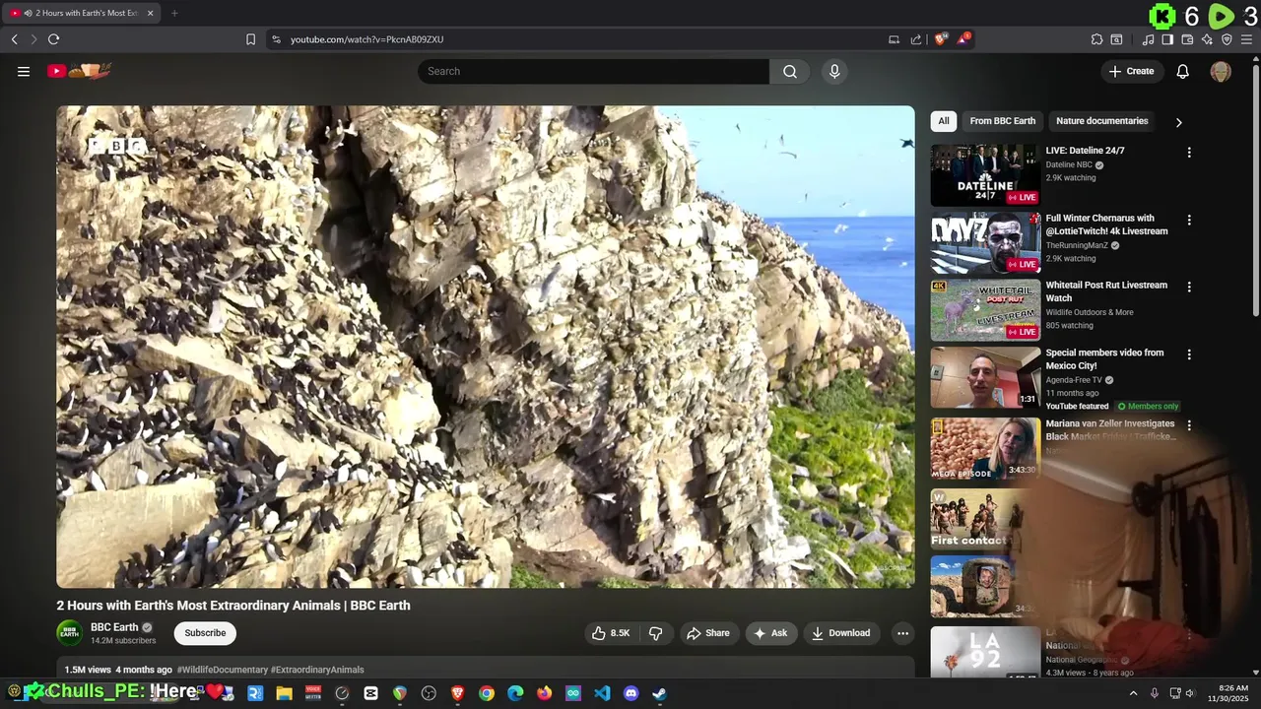Viewport: 1261px width, 709px height.
Task: Click the share page icon in address bar
Action: click(916, 39)
